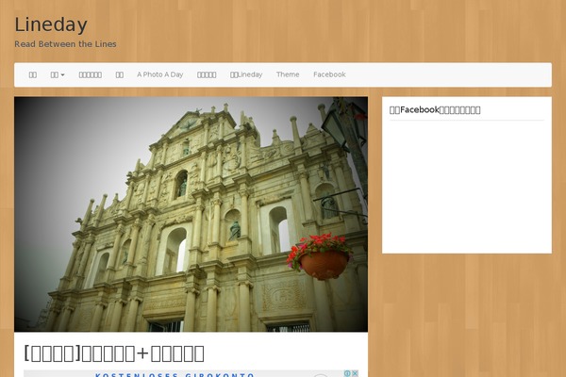Open the navigation link ending in 'Lineday'
566x377 pixels.
[246, 74]
